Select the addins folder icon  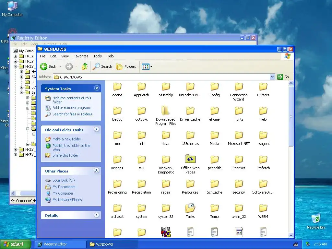coord(117,87)
